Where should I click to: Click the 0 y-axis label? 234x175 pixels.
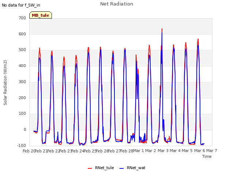point(25,130)
